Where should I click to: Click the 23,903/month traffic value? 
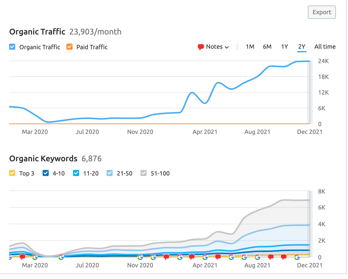pos(95,32)
